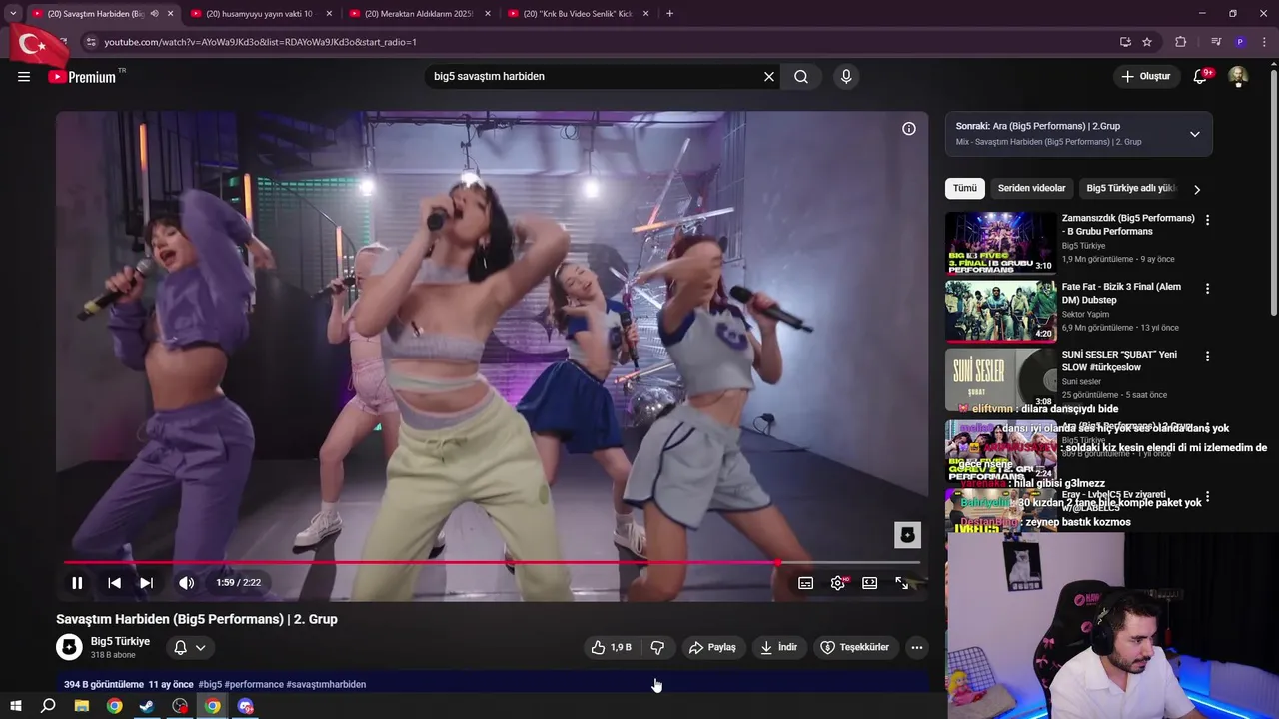Open options menu for Fate Fat video
The height and width of the screenshot is (719, 1279).
1207,289
